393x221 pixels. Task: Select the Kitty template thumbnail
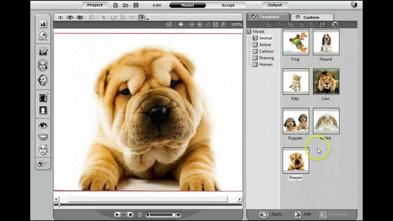point(296,81)
